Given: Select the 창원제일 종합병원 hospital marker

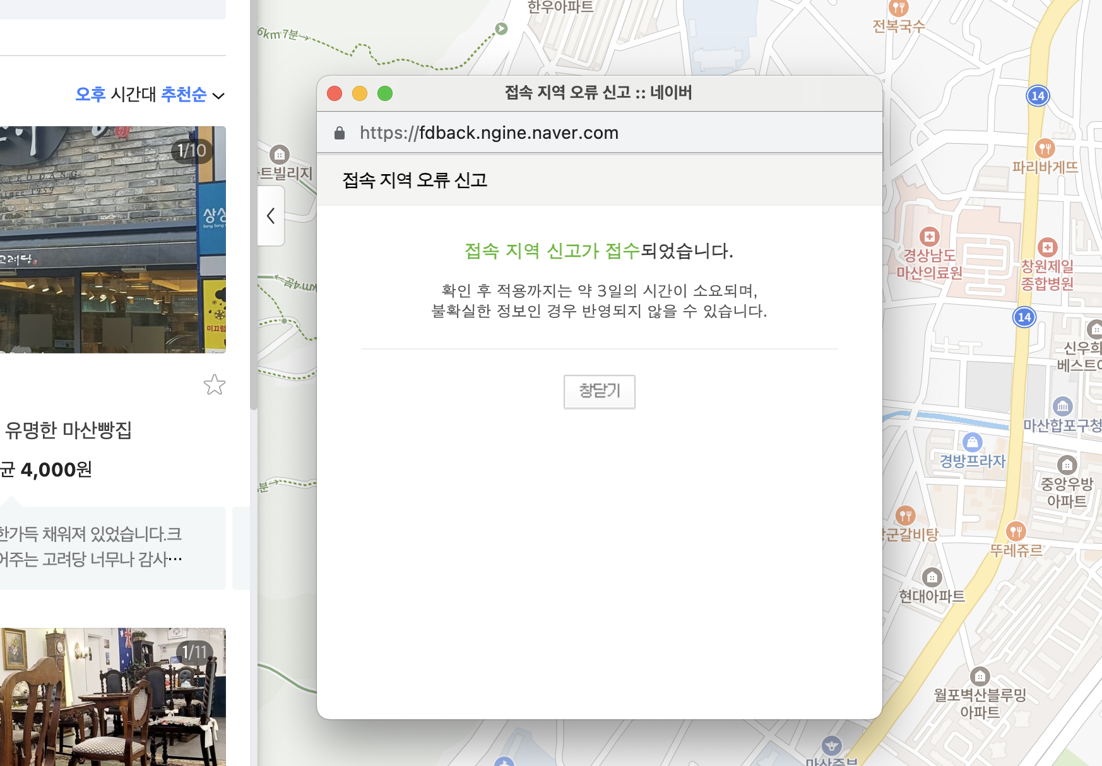Looking at the screenshot, I should pos(1048,247).
